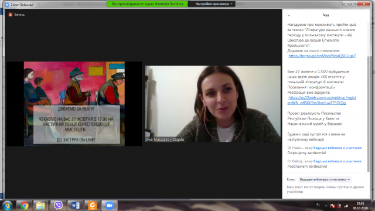Click the 'Запись' recording label
The width and height of the screenshot is (375, 211).
click(x=19, y=15)
